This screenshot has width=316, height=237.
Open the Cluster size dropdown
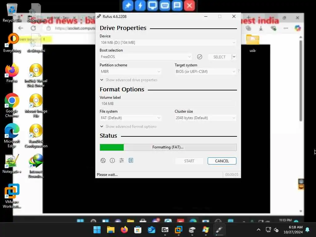205,118
